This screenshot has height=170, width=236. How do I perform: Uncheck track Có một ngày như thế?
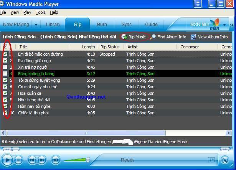click(5, 87)
